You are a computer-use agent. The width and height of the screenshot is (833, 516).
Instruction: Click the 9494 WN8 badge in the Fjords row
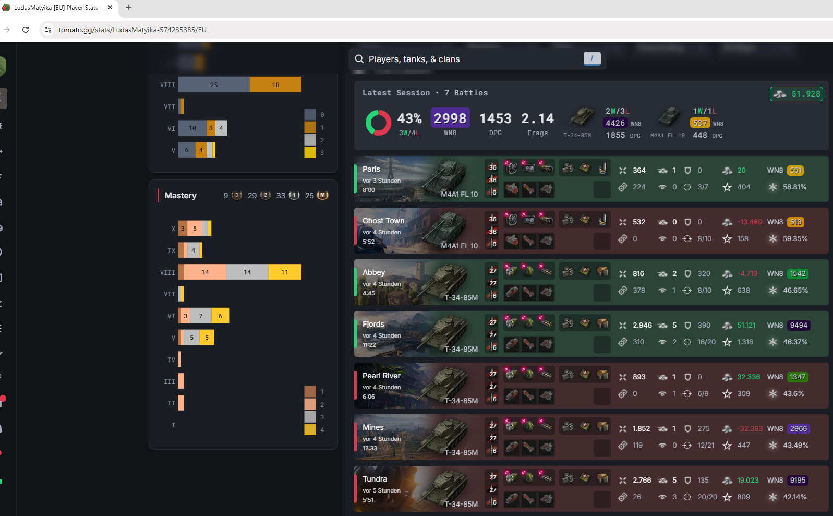click(x=799, y=326)
